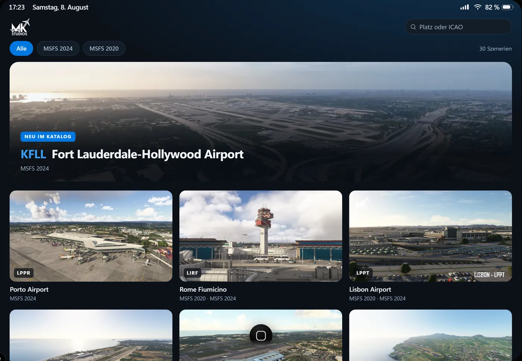Open the Fort Lauderdale-Hollywood Airport banner

point(261,122)
